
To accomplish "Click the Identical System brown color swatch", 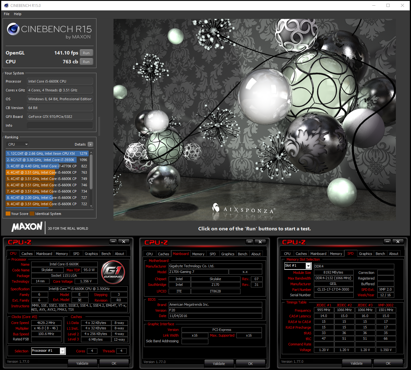I will tap(32, 214).
